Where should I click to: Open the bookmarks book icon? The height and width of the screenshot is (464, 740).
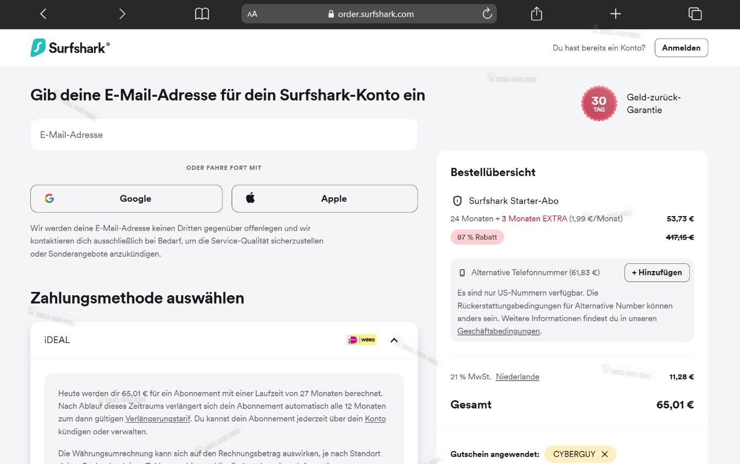202,14
